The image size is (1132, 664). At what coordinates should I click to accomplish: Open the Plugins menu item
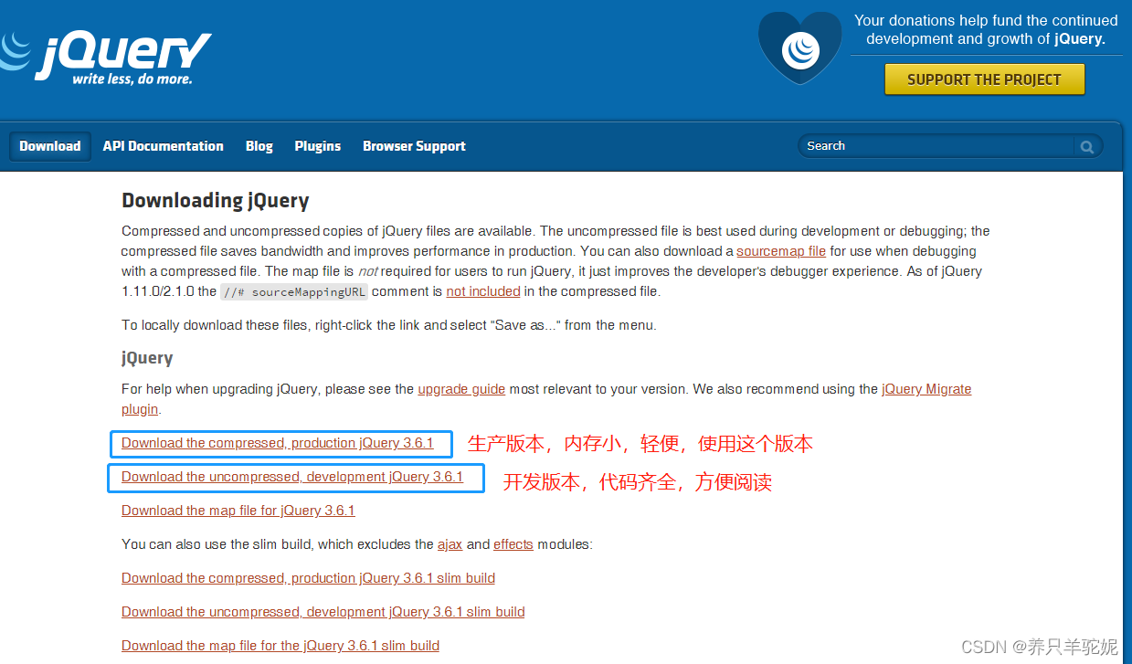(317, 146)
